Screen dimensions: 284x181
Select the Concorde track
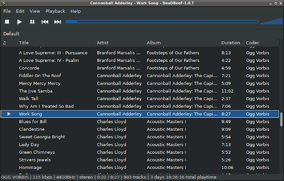point(140,68)
